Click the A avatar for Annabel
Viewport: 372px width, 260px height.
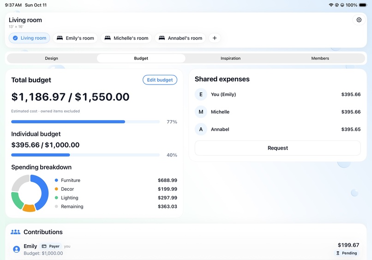click(201, 129)
